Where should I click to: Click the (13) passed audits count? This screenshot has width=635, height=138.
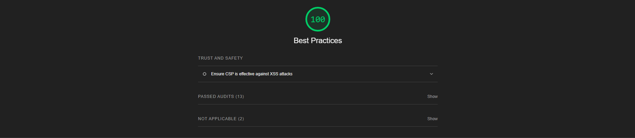coord(240,97)
